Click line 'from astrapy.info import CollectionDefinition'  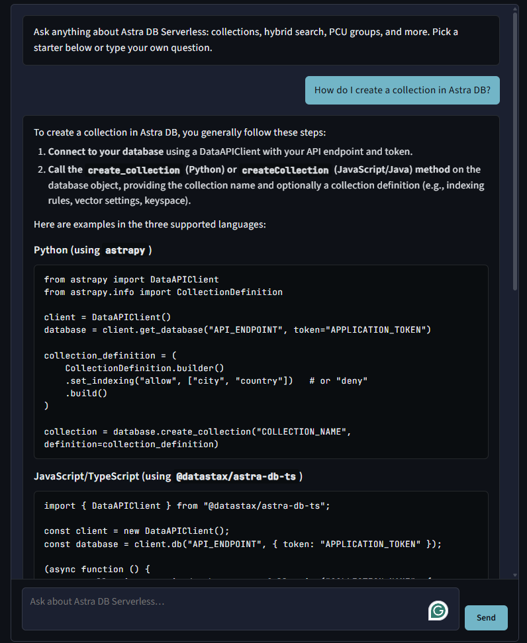(x=164, y=292)
